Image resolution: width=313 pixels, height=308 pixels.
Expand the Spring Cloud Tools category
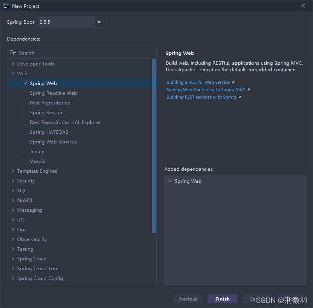point(13,268)
